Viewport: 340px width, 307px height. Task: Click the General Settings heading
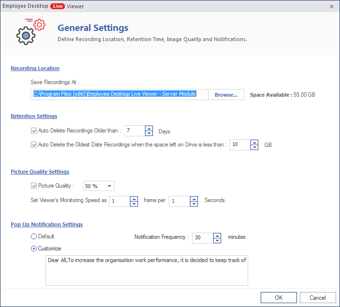tap(93, 28)
